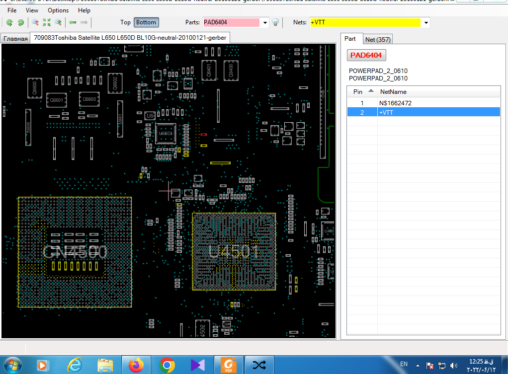Viewport: 508px width, 374px height.
Task: Fit board to window icon
Action: 47,22
